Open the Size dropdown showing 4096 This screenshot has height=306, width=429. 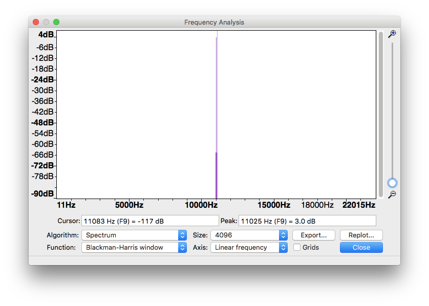249,235
